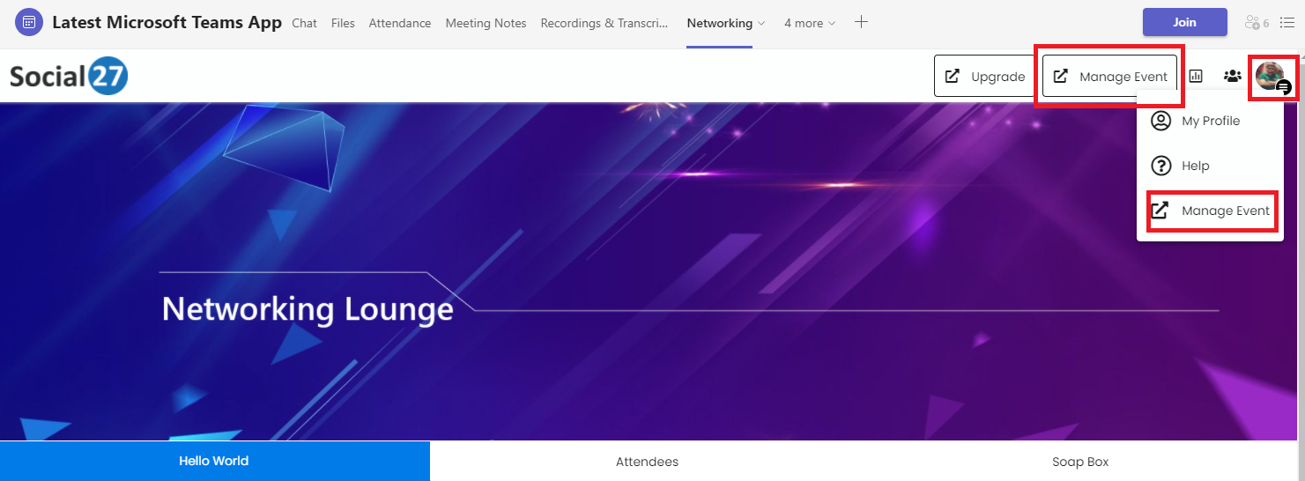Screen dimensions: 1305x481
Task: Click the meeting details list icon
Action: (1287, 23)
